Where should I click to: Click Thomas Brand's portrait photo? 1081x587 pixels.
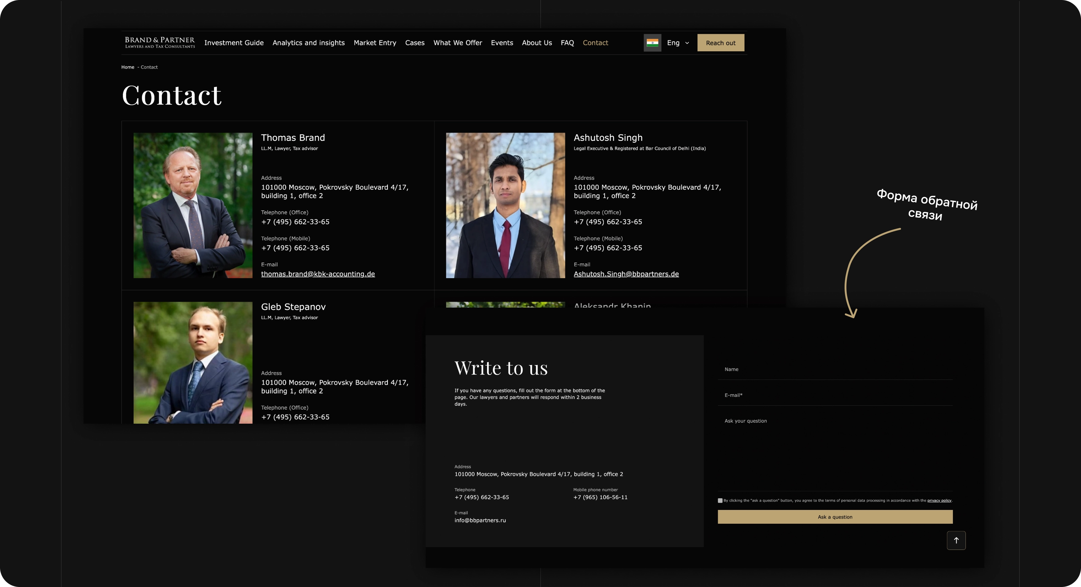coord(193,206)
